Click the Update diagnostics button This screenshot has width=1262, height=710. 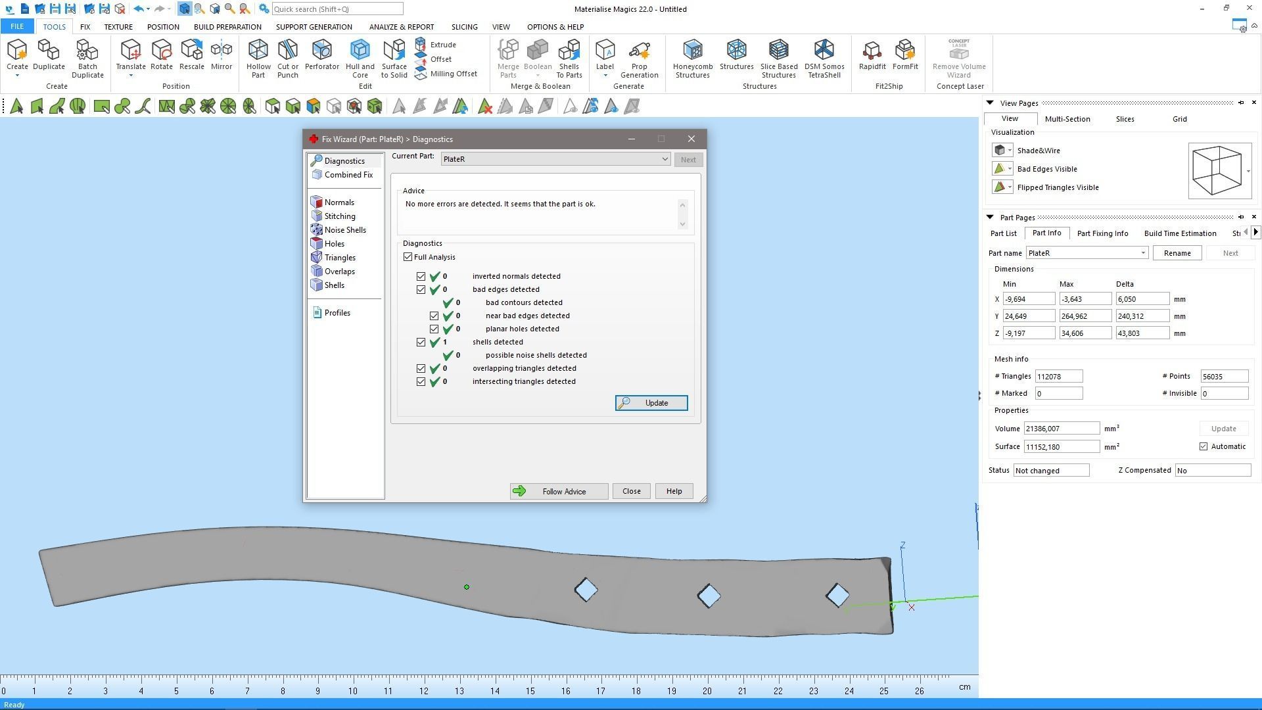[x=651, y=403]
